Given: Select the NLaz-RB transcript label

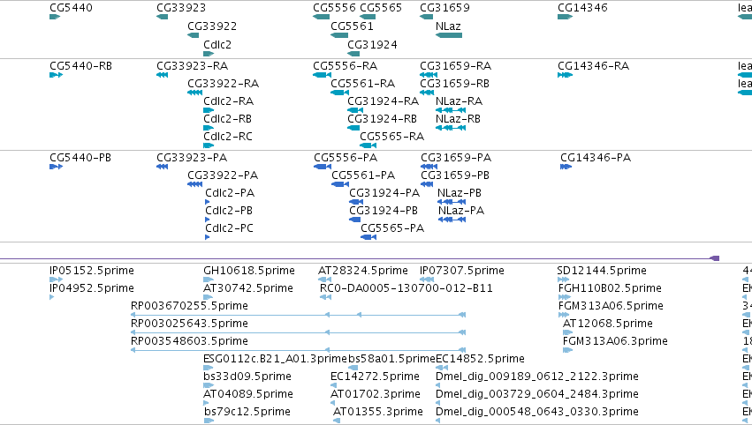Looking at the screenshot, I should tap(458, 119).
